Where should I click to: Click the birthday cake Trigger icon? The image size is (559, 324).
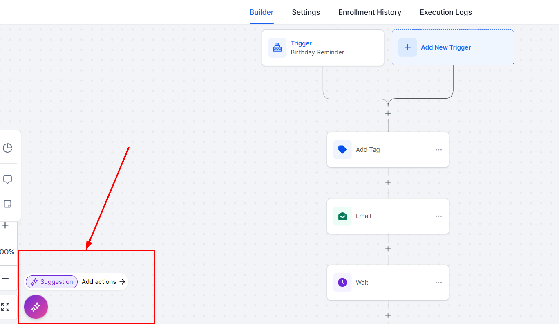(277, 47)
